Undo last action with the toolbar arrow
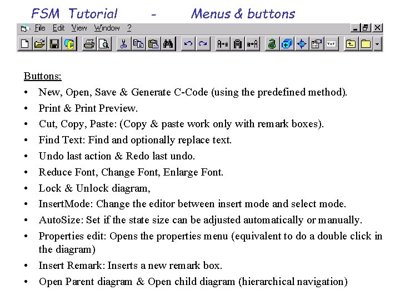 pos(188,44)
